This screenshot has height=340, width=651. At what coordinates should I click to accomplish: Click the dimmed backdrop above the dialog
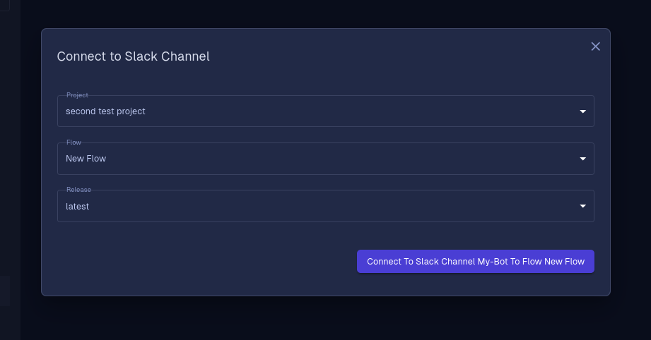click(325, 13)
